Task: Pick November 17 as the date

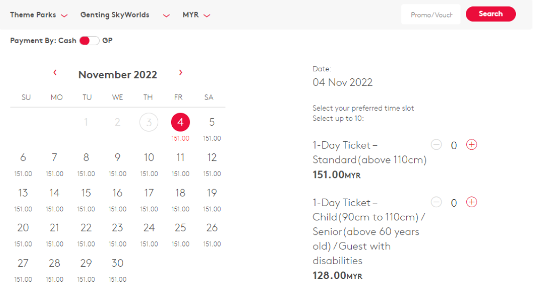Action: tap(149, 199)
